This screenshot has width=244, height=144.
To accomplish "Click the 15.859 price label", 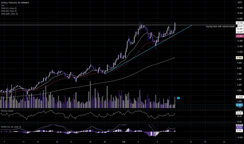I will pyautogui.click(x=240, y=29).
